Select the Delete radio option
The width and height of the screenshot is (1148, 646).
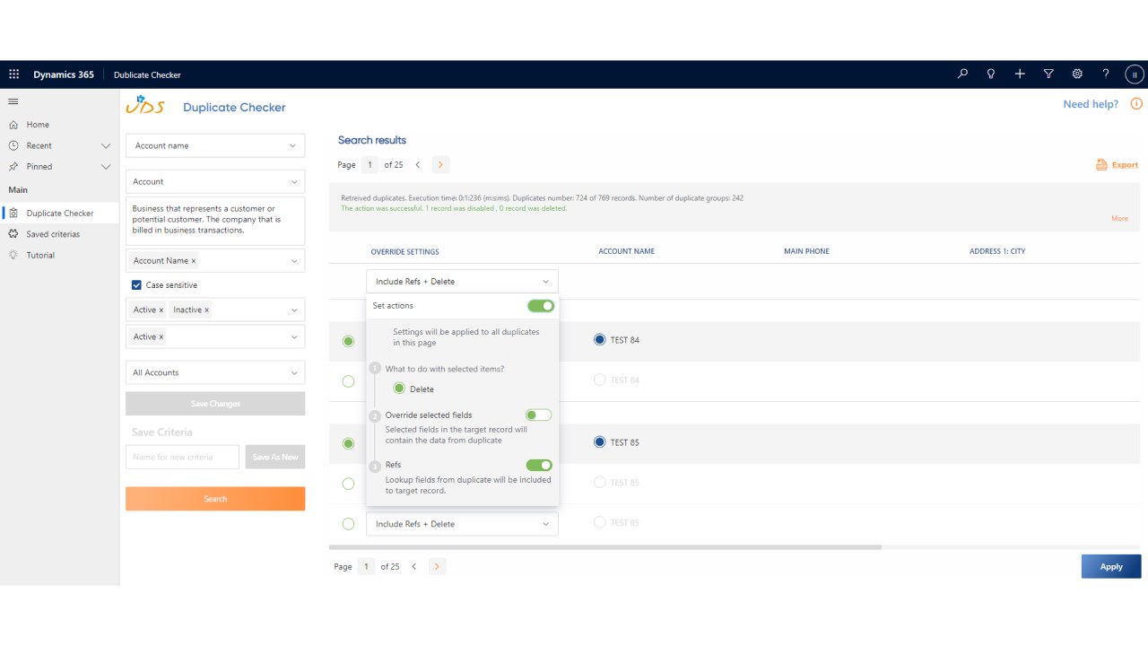click(399, 388)
